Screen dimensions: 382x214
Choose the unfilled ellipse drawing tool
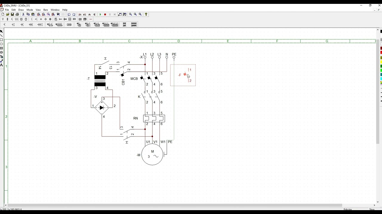coord(1,44)
